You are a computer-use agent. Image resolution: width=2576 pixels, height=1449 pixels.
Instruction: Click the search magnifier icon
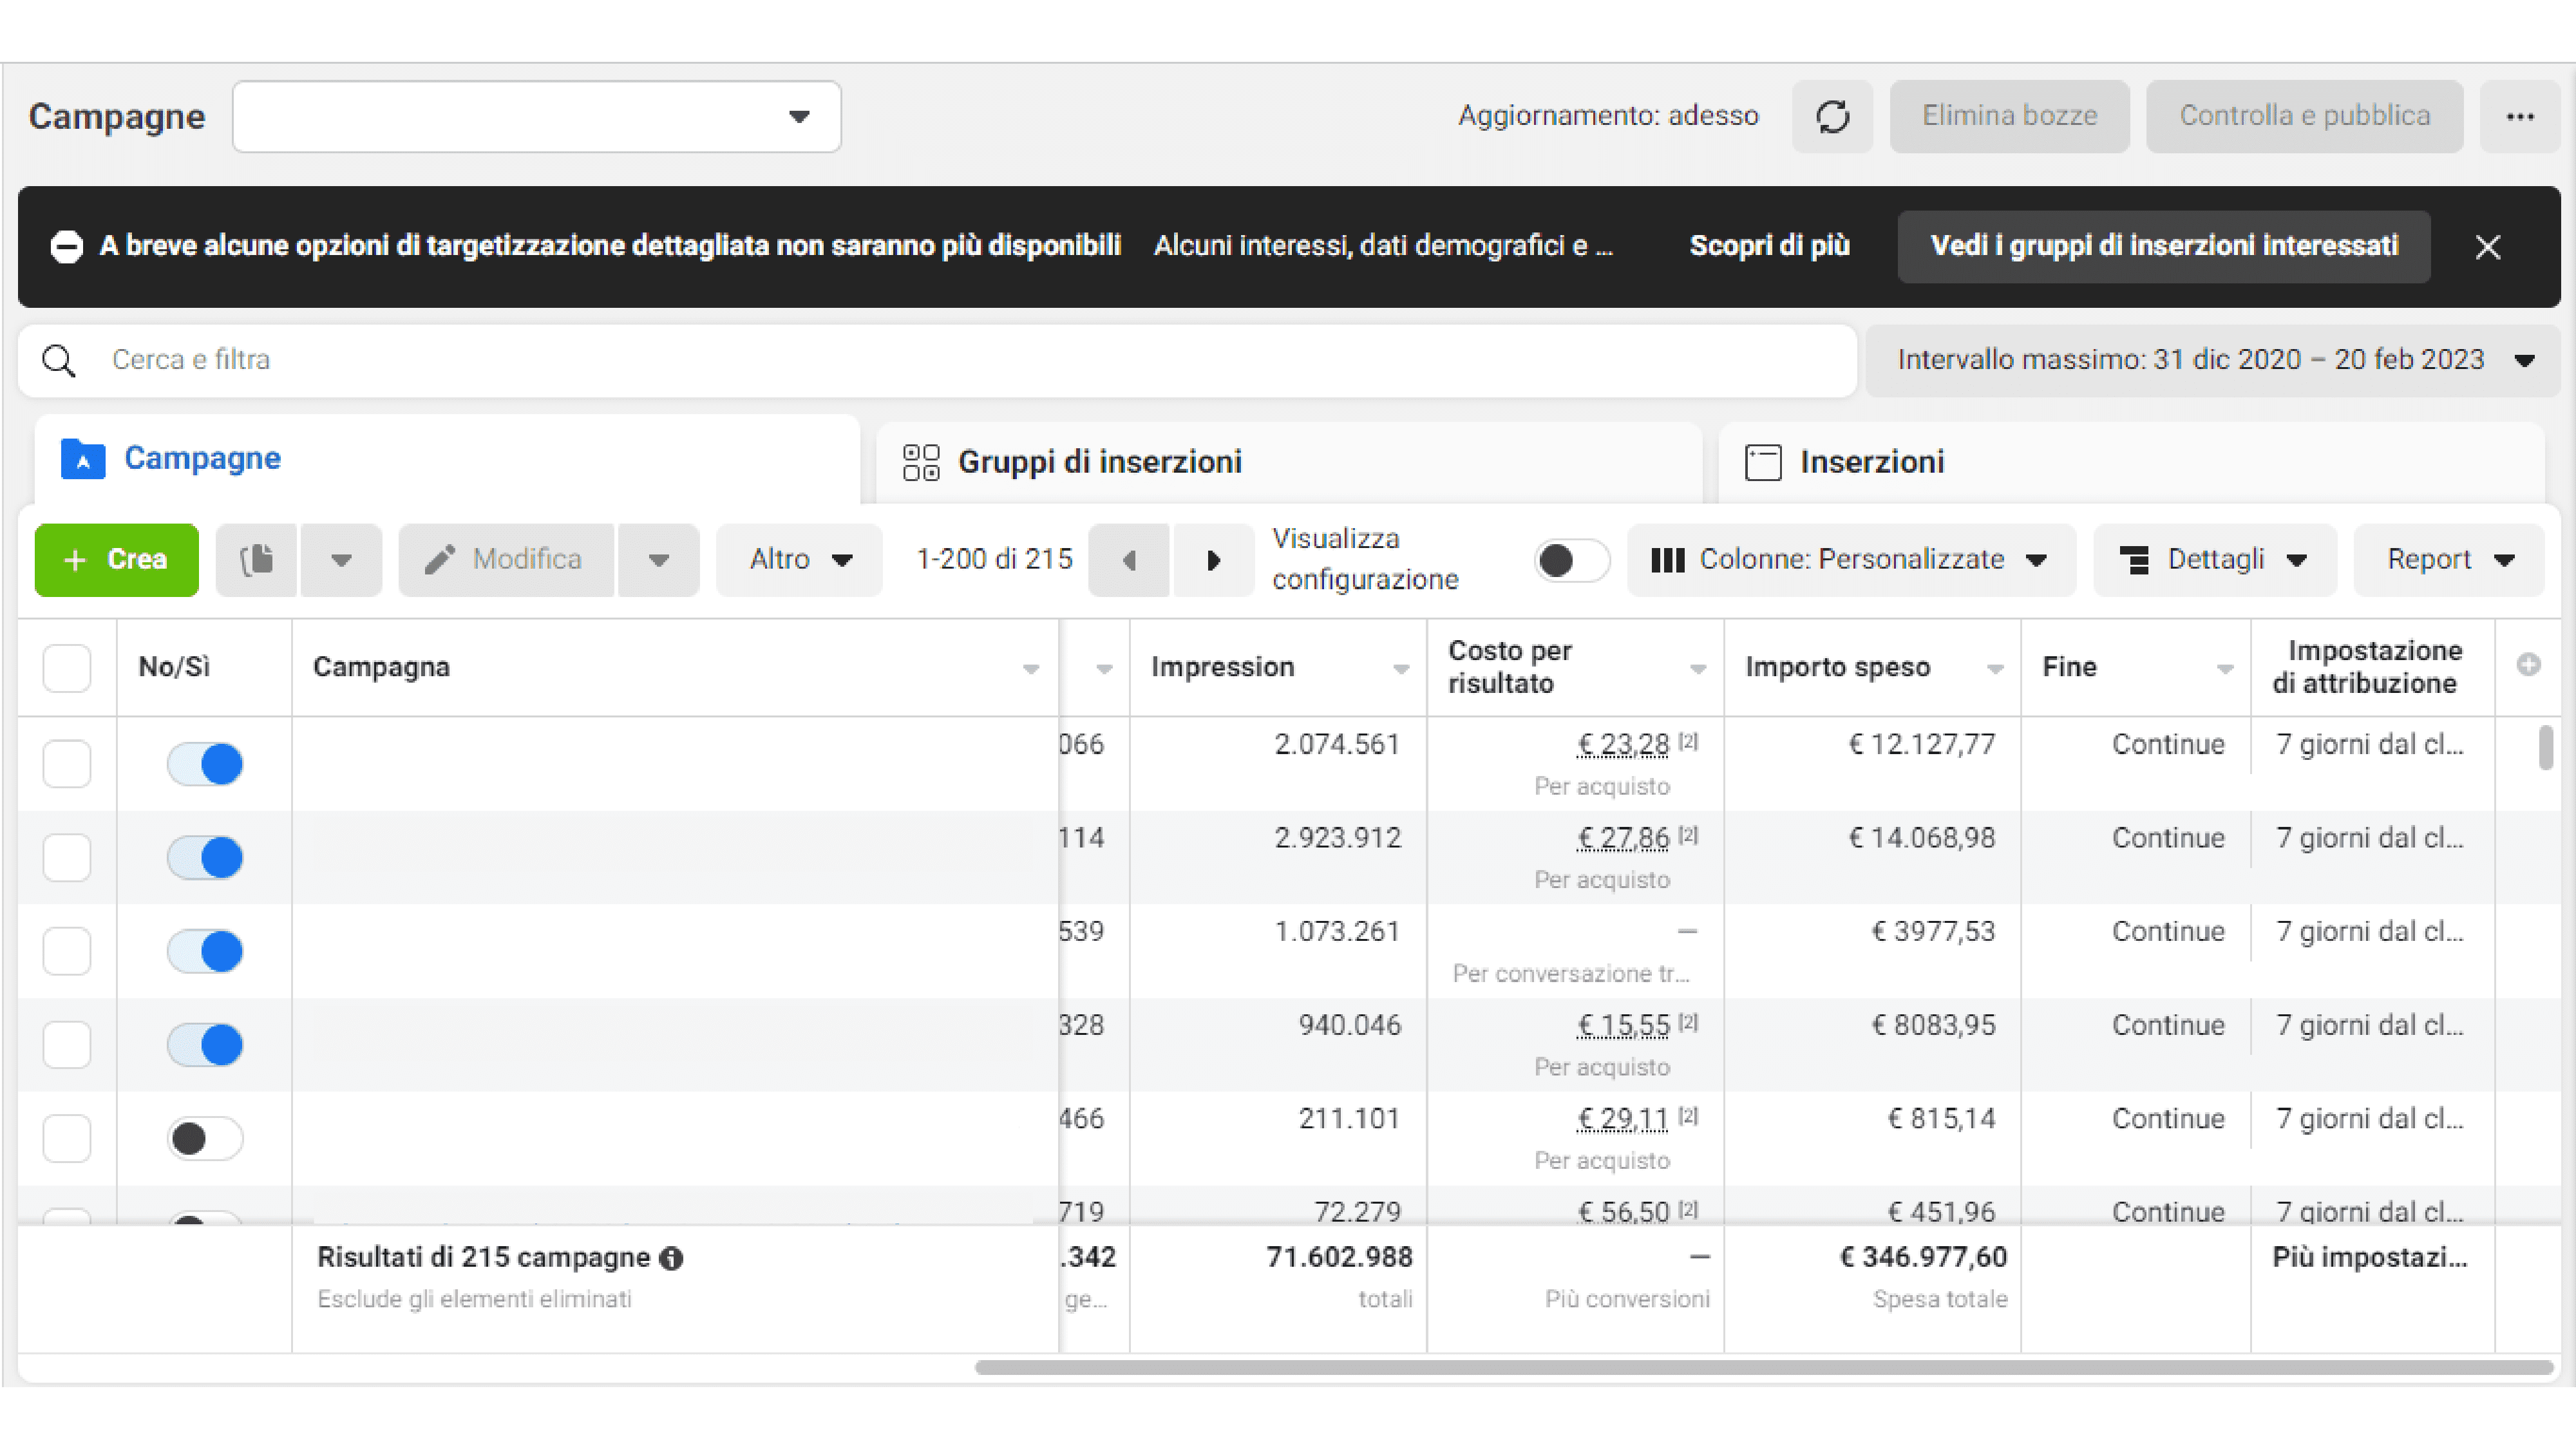click(59, 360)
